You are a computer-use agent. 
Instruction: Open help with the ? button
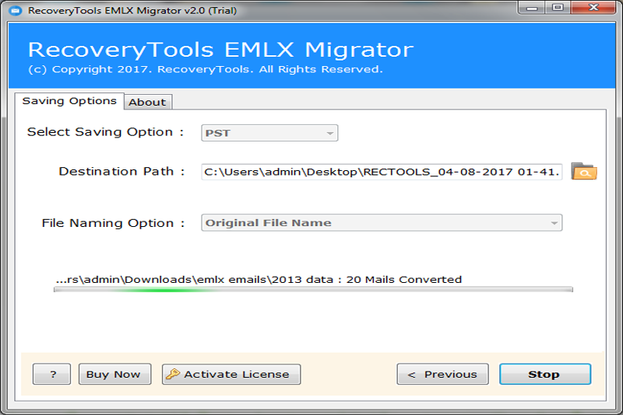click(51, 374)
